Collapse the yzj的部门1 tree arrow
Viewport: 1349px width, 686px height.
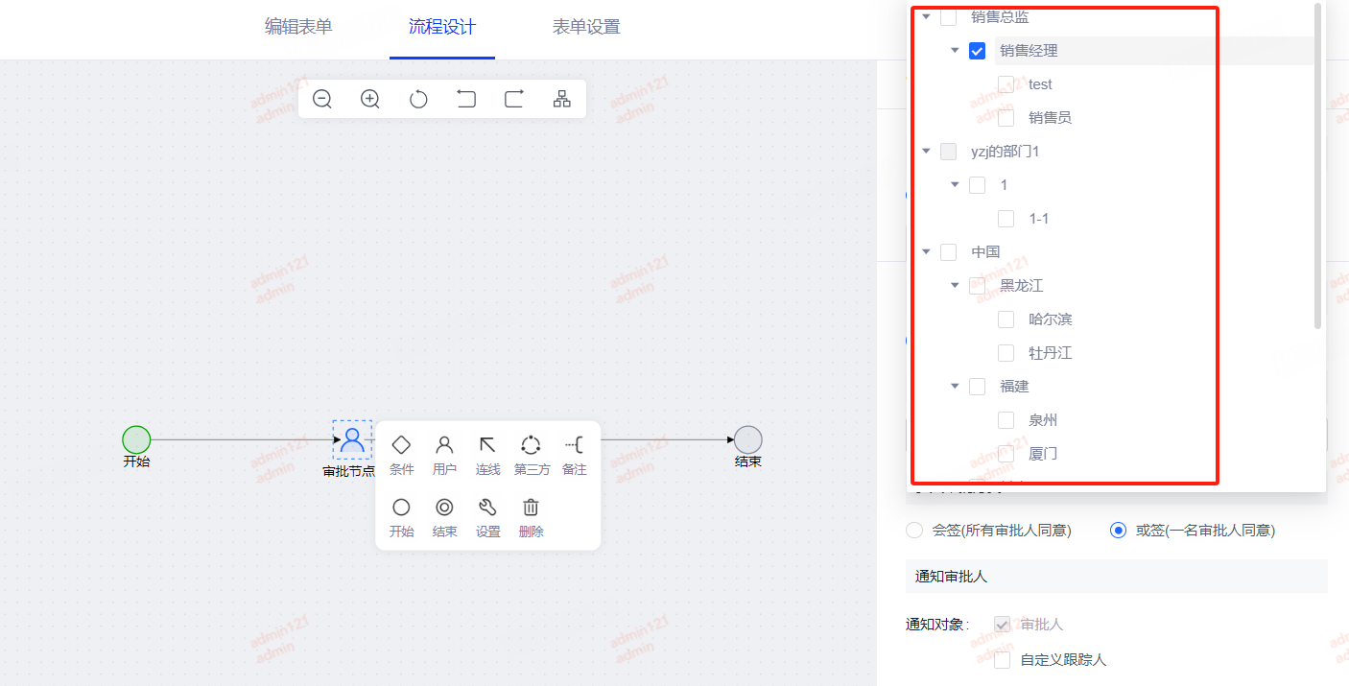[926, 152]
